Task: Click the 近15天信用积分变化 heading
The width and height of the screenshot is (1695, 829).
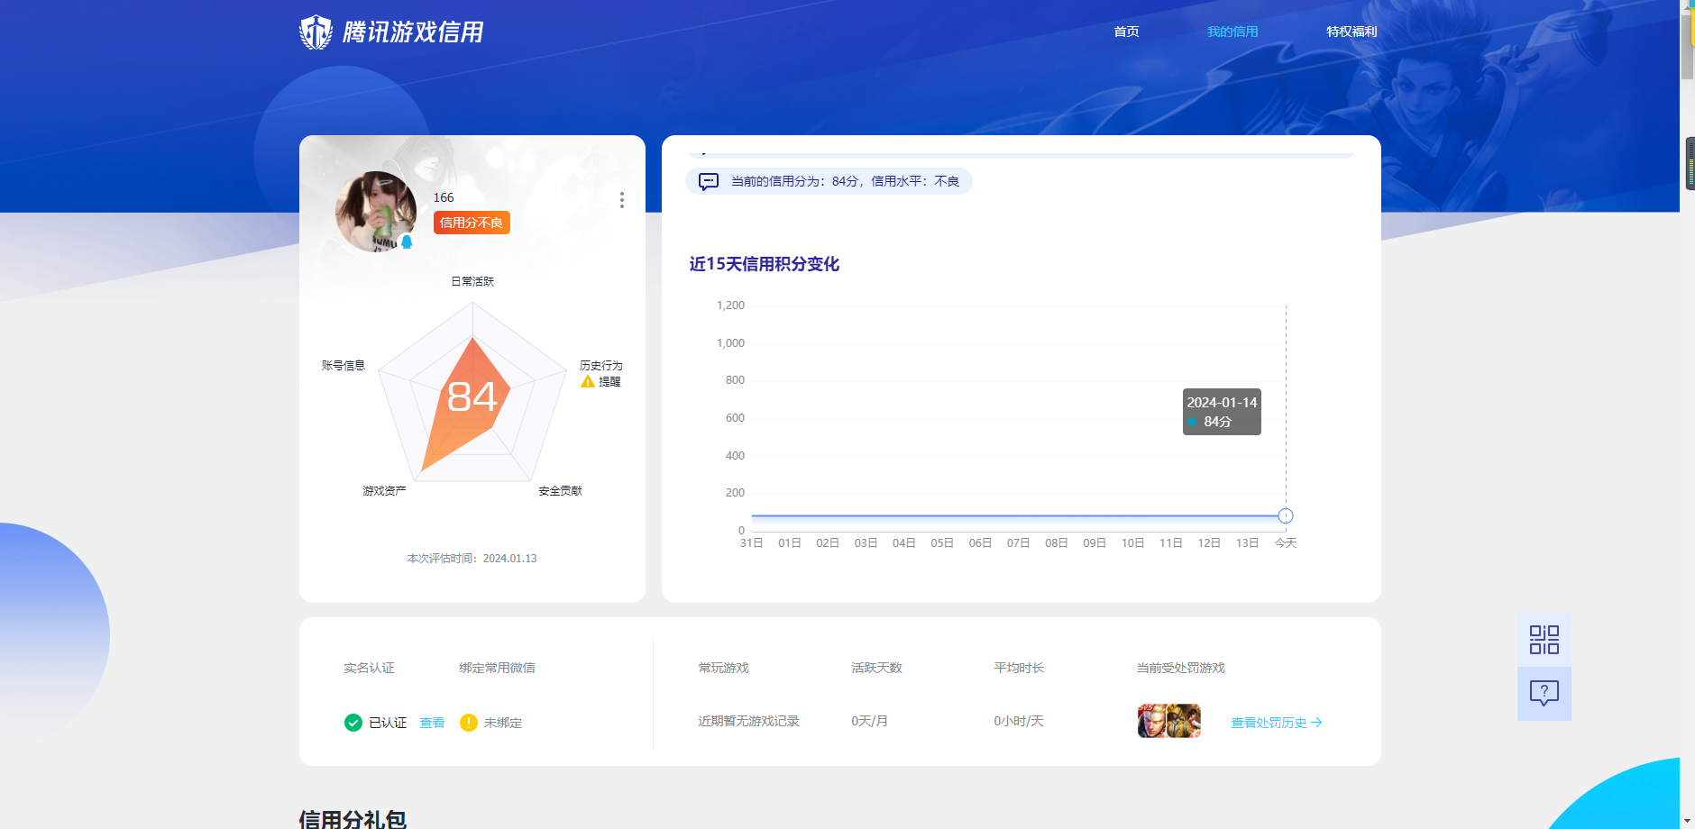Action: 765,264
